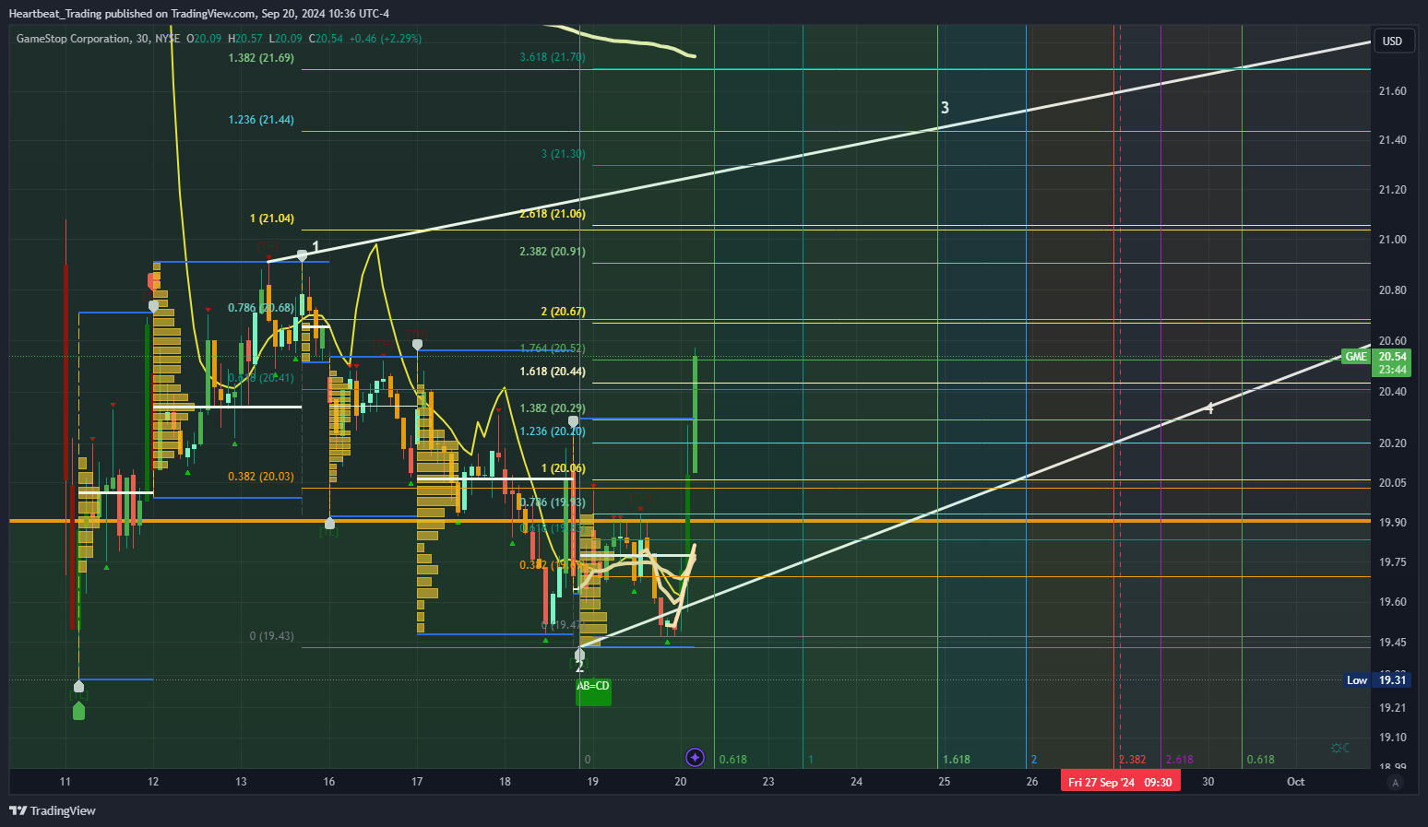Click the red 2.382 time zone label
1428x827 pixels.
[x=1133, y=760]
